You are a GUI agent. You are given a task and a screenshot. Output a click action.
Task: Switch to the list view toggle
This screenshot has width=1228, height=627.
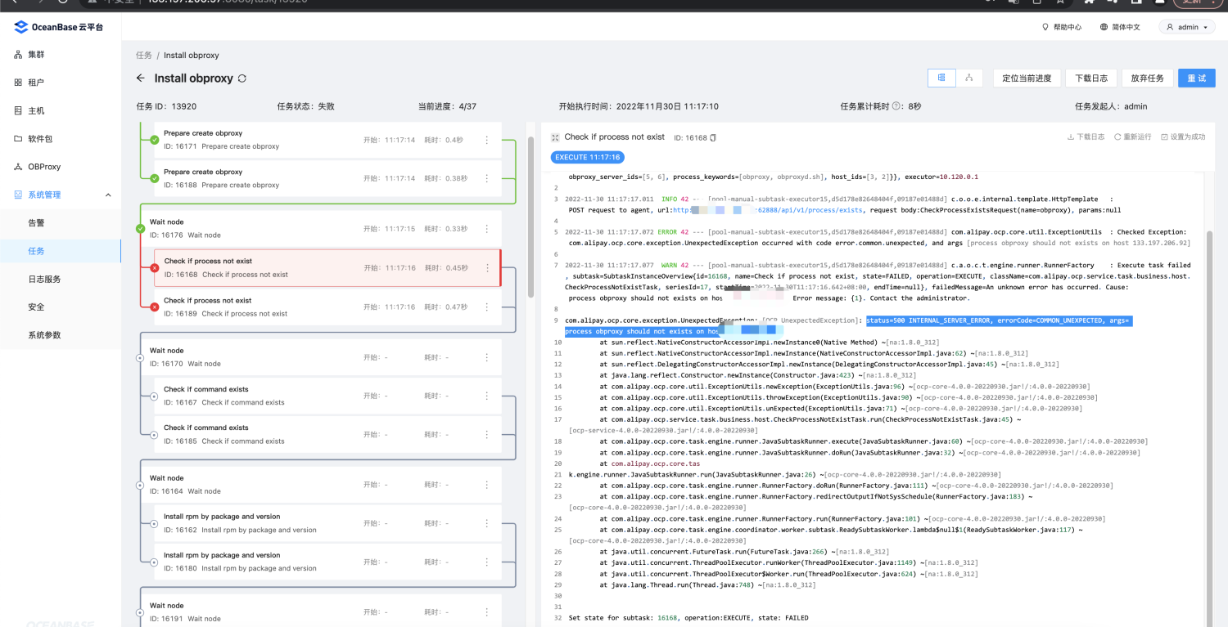(x=941, y=78)
